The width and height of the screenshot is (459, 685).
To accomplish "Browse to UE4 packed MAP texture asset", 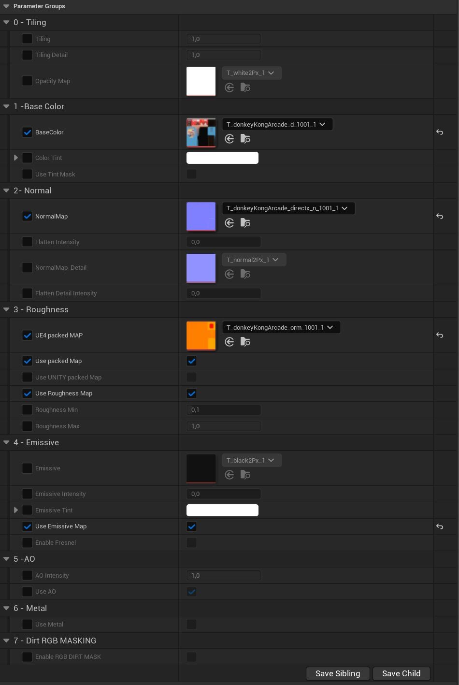I will click(245, 342).
